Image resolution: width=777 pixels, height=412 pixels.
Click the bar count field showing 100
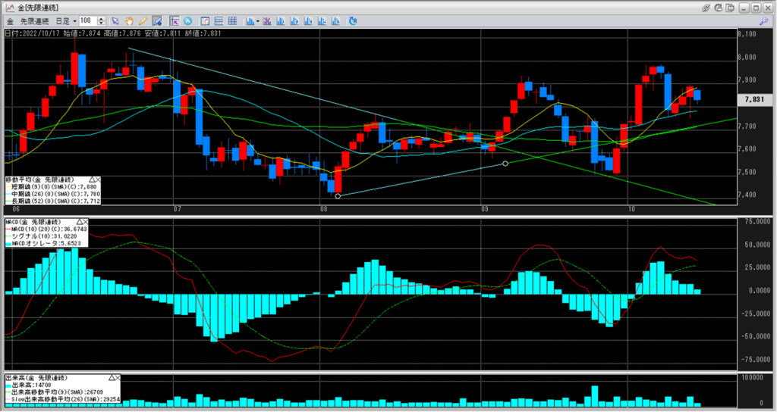pos(88,20)
